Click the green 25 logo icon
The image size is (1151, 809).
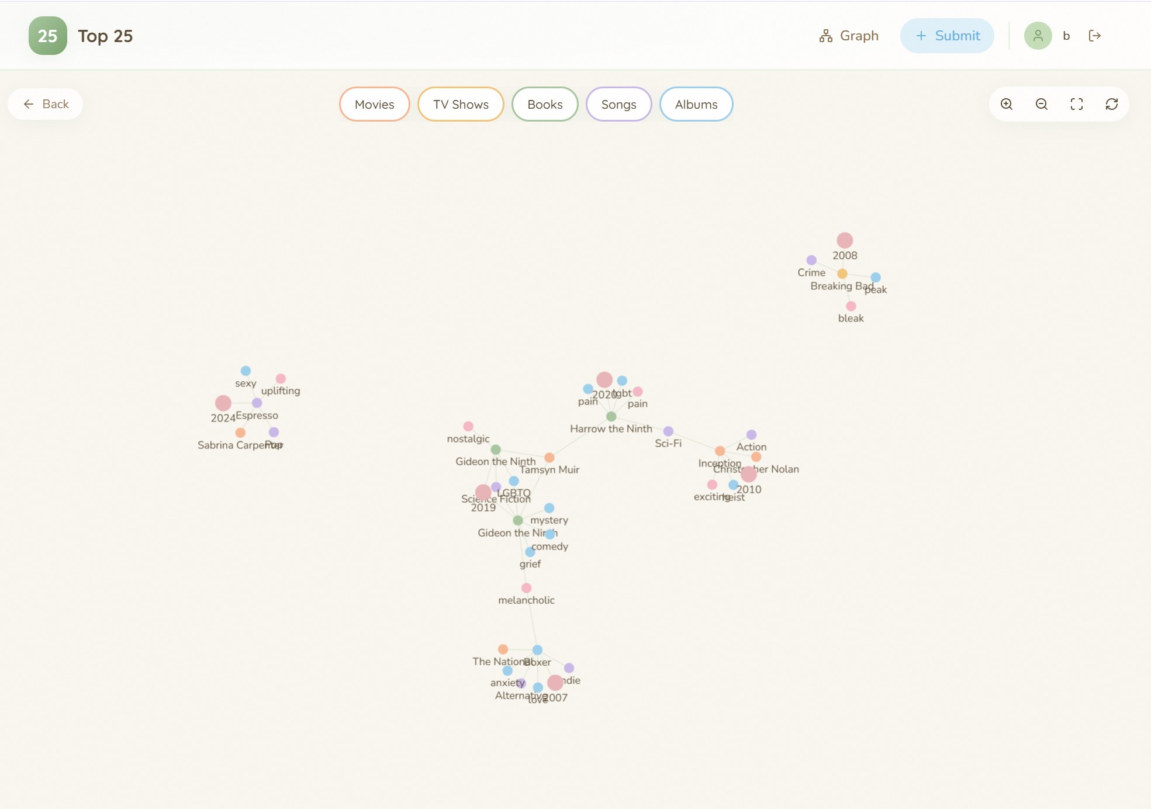48,36
